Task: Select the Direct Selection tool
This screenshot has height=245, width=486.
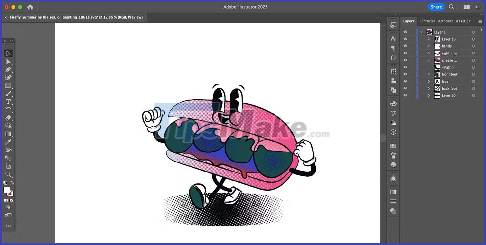Action: pyautogui.click(x=8, y=61)
